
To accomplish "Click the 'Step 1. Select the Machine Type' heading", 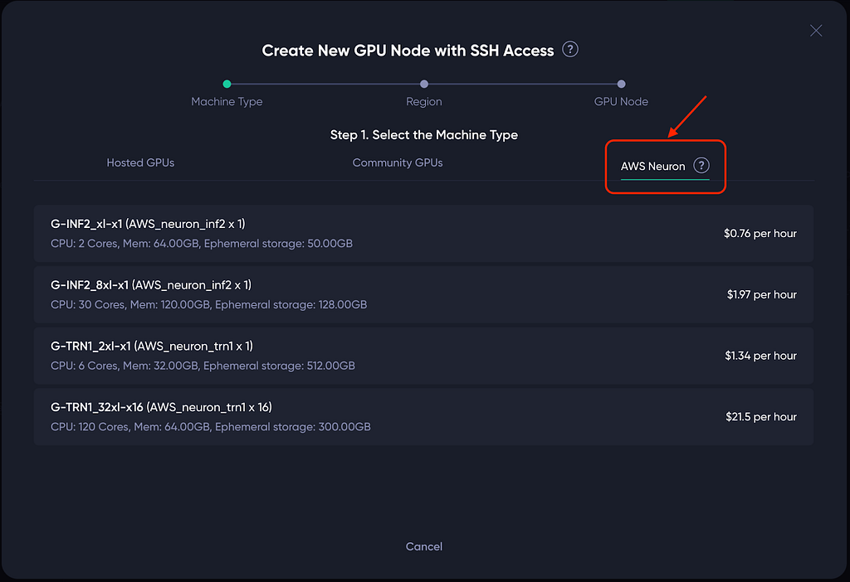I will click(424, 135).
